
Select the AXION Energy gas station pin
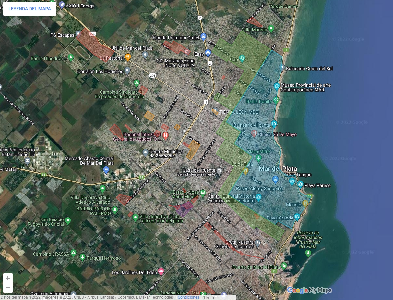[x=62, y=5]
